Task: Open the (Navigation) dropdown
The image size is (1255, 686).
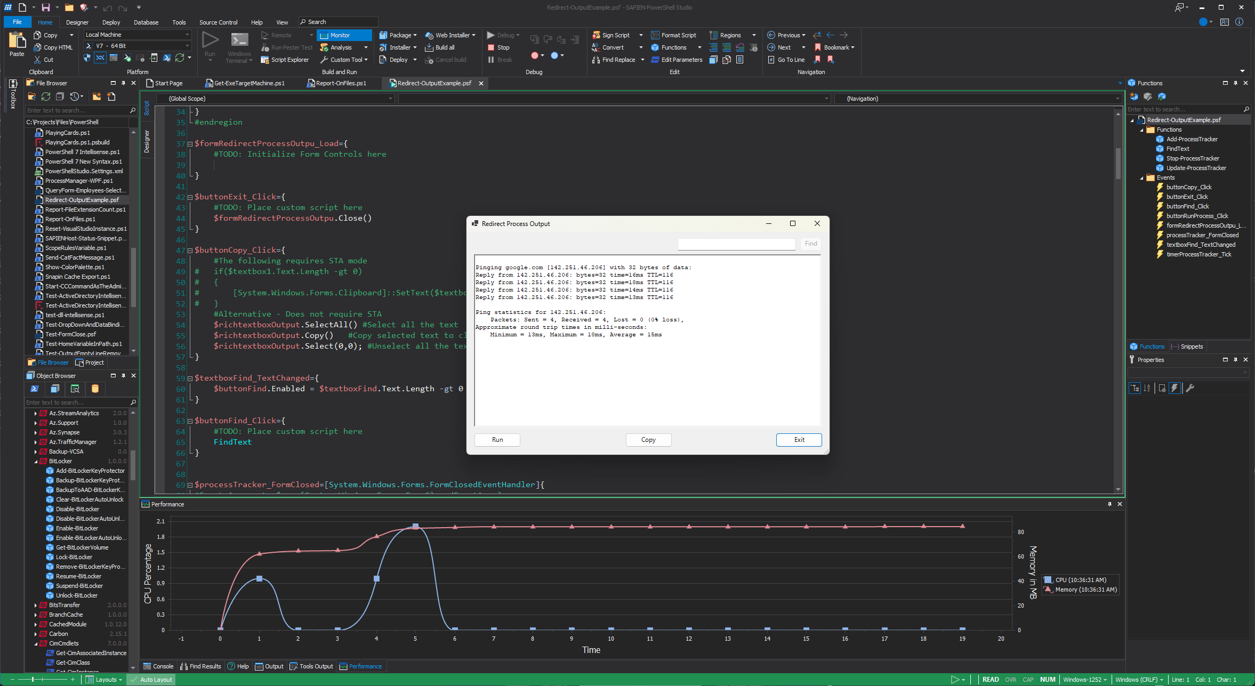Action: [x=979, y=99]
